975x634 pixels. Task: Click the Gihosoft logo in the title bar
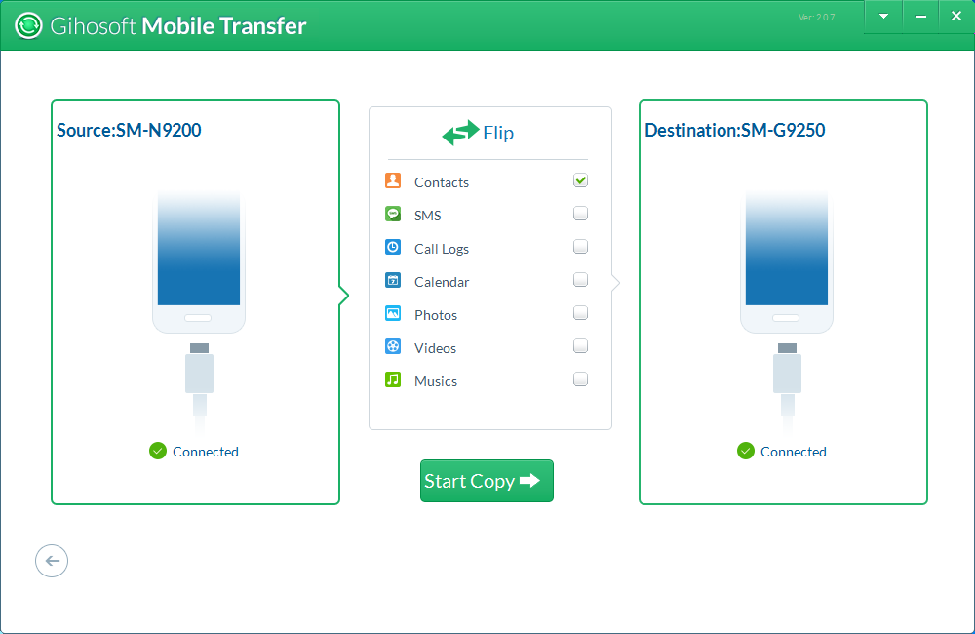tap(28, 24)
